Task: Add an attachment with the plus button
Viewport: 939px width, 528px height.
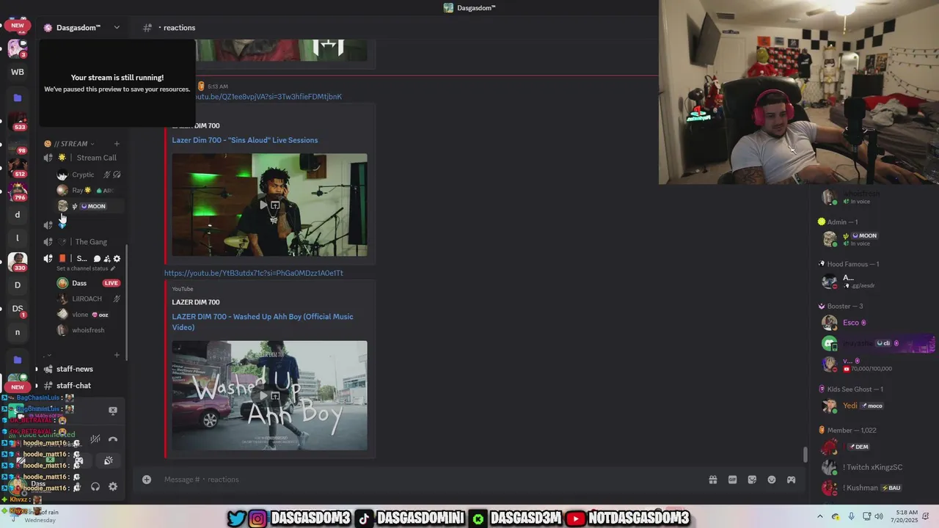Action: tap(147, 480)
